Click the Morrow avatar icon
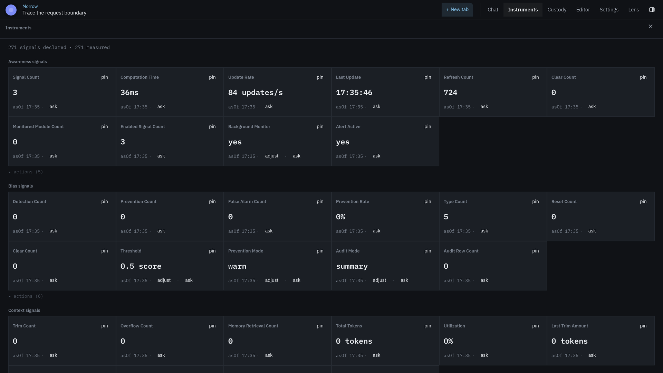663x373 pixels. tap(11, 10)
